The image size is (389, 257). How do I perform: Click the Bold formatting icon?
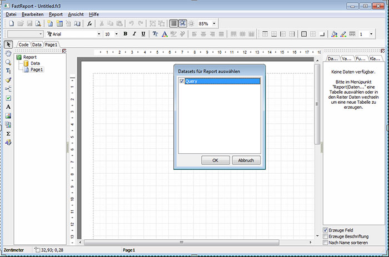(x=126, y=34)
